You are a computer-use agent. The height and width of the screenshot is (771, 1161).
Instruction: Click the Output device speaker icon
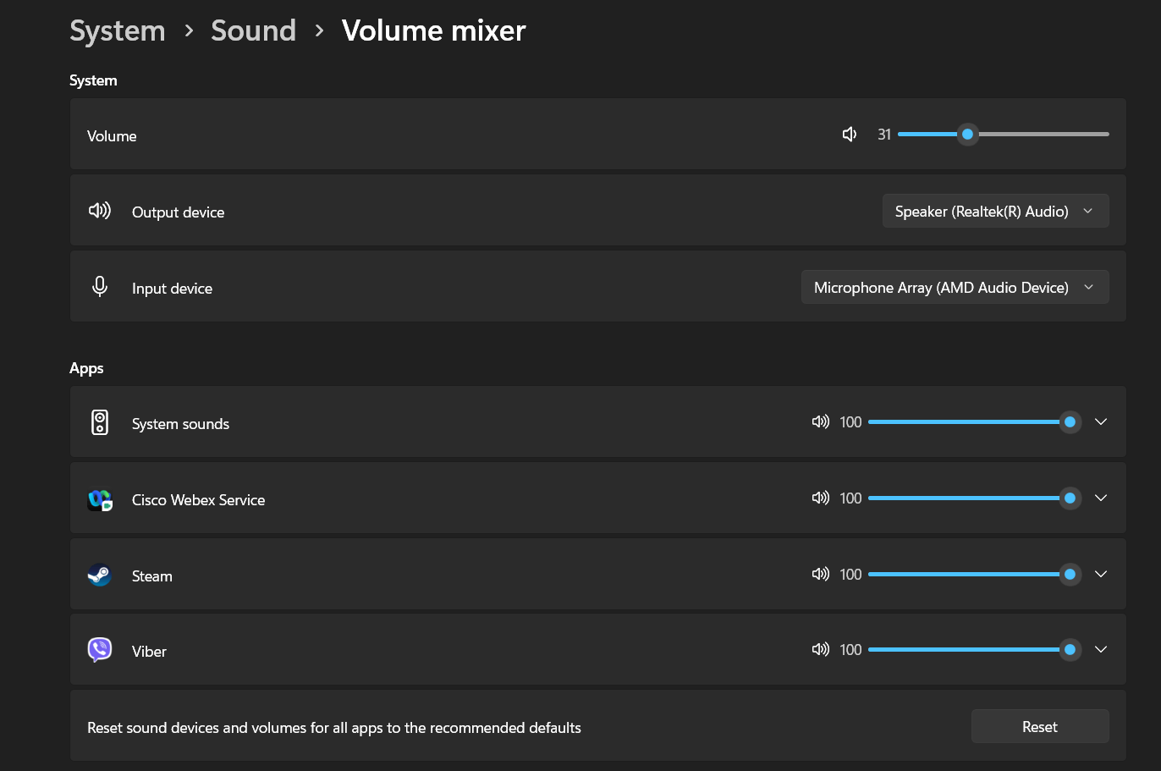[x=99, y=211]
